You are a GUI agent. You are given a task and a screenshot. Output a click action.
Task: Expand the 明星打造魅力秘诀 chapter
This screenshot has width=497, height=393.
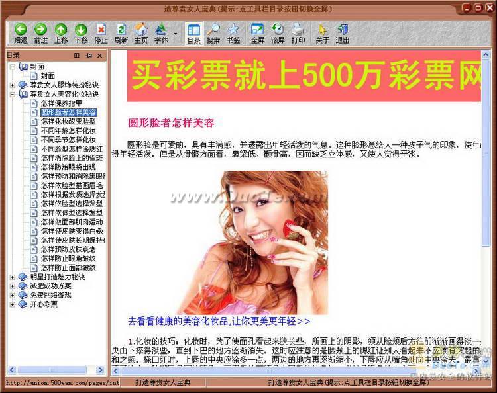(x=13, y=277)
